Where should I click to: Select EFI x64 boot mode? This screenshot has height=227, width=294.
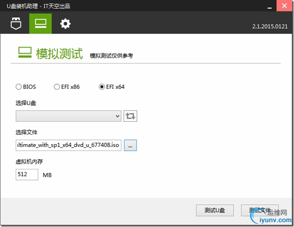(x=112, y=87)
